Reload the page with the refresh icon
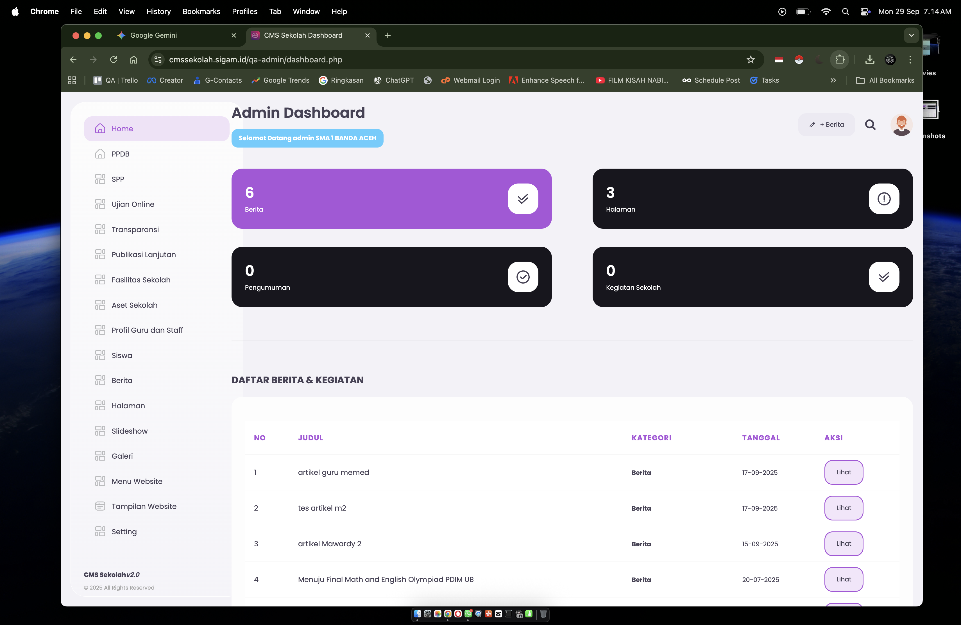This screenshot has width=961, height=625. 114,60
